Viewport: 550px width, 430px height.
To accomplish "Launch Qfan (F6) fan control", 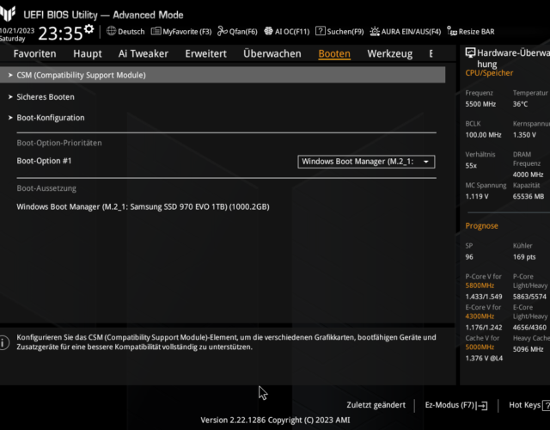I will tap(237, 32).
